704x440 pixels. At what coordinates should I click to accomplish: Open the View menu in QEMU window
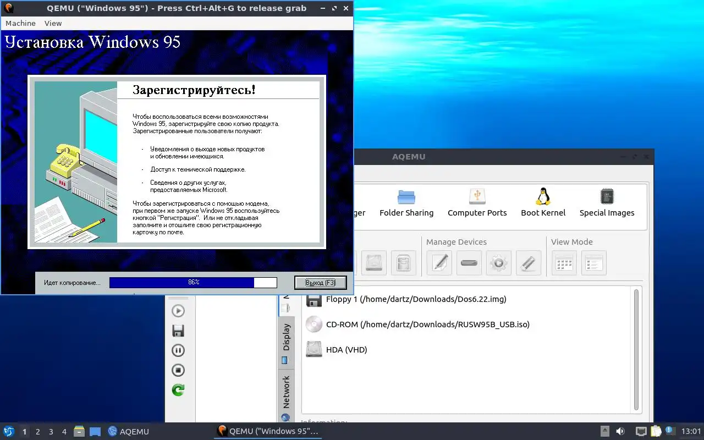coord(53,23)
